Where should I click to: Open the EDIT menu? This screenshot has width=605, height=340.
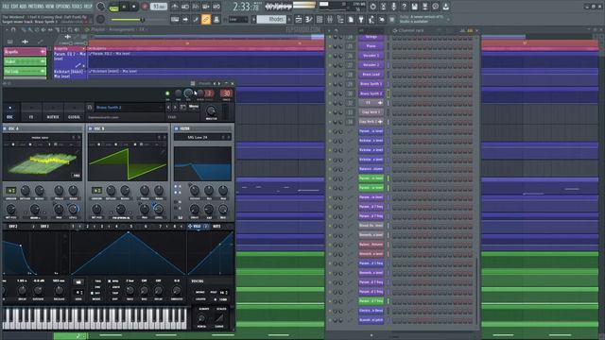coord(14,7)
